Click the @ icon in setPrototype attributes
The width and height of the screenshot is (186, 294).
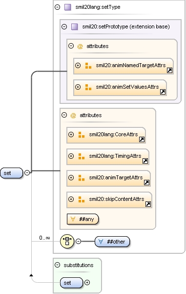tap(80, 46)
